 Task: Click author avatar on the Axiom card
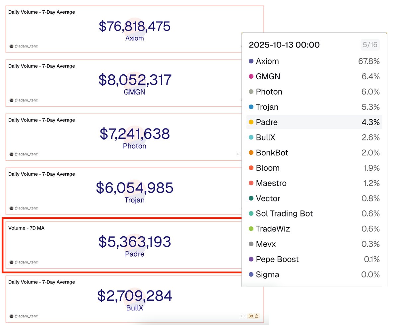(11, 46)
